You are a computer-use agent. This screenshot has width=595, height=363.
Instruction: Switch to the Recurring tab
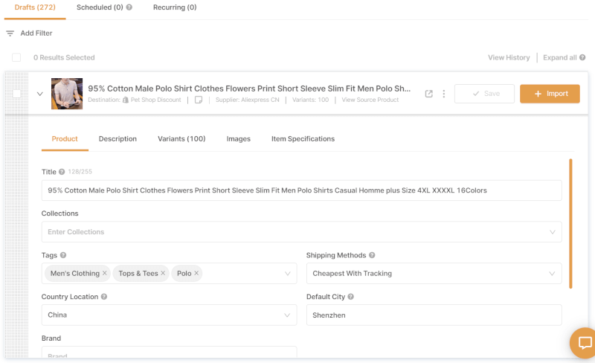175,7
